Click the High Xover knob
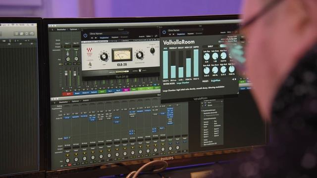Screen dimensions: 317x178 (231, 69)
